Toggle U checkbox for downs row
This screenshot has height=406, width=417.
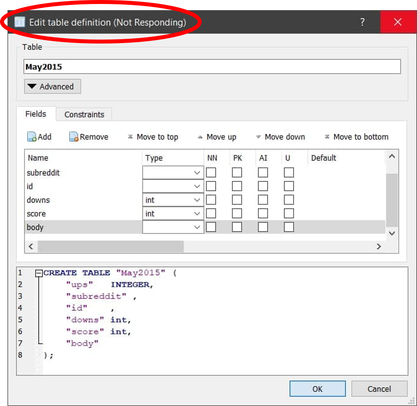tap(289, 200)
